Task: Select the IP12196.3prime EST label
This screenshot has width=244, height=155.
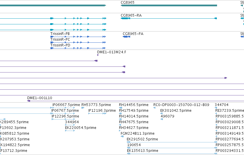Action: [102, 111]
